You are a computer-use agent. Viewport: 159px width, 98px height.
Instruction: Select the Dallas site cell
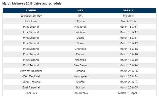pos(80,38)
